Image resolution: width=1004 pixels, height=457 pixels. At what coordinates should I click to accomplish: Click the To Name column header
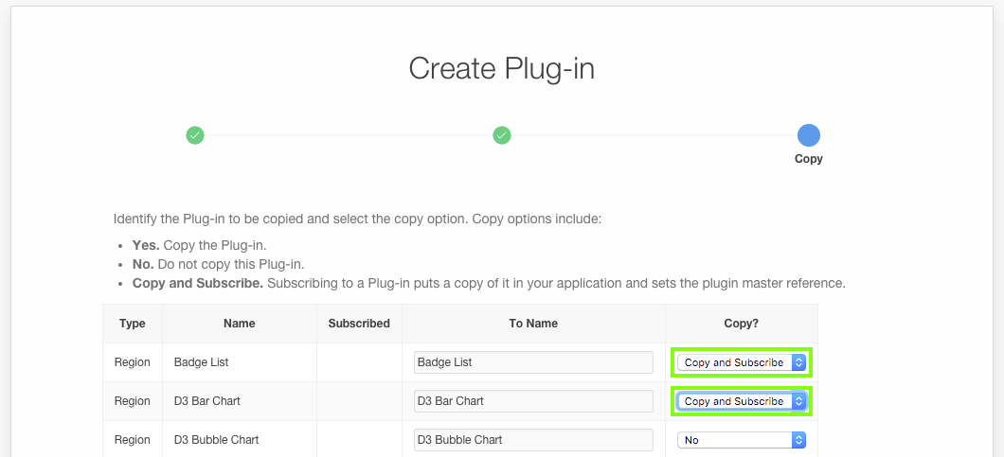(x=533, y=324)
